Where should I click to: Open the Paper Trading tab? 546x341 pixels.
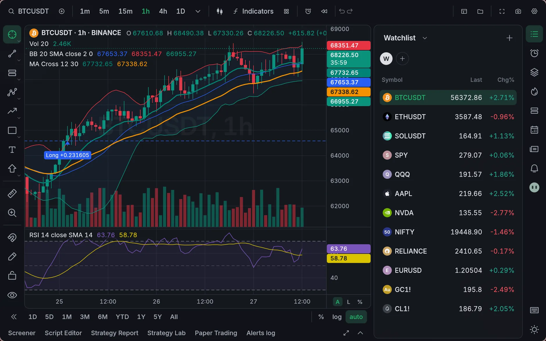click(x=216, y=333)
